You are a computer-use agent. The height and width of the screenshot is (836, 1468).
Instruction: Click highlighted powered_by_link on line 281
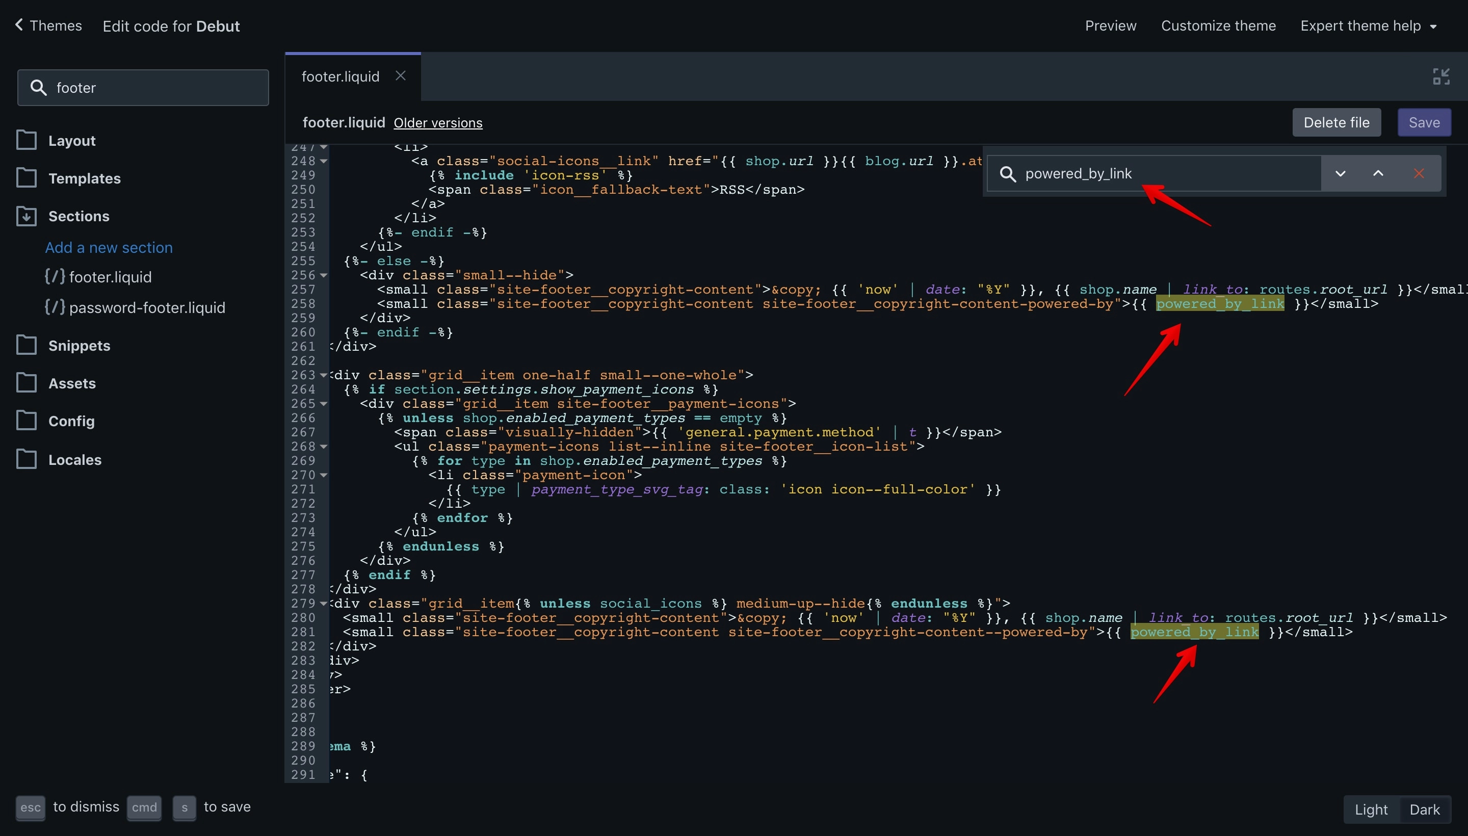(1194, 632)
